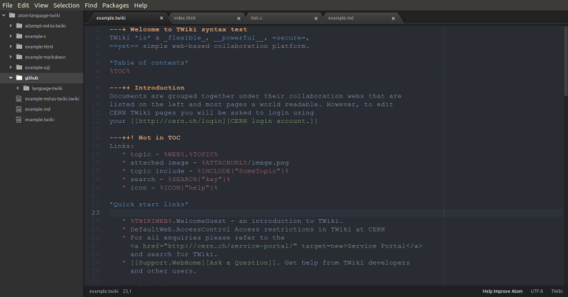
Task: Collapse the atom-language-twiki root folder arrow
Action: coord(4,15)
